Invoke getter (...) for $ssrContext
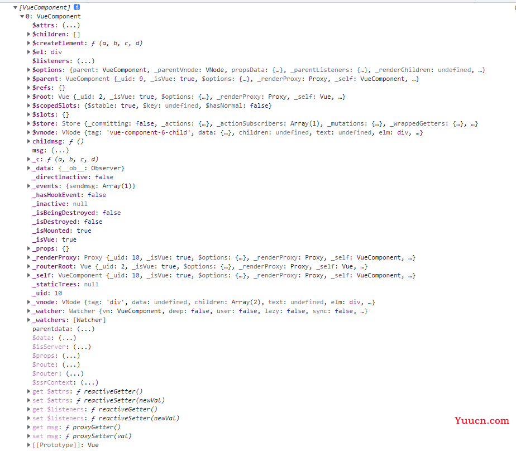 tap(89, 382)
